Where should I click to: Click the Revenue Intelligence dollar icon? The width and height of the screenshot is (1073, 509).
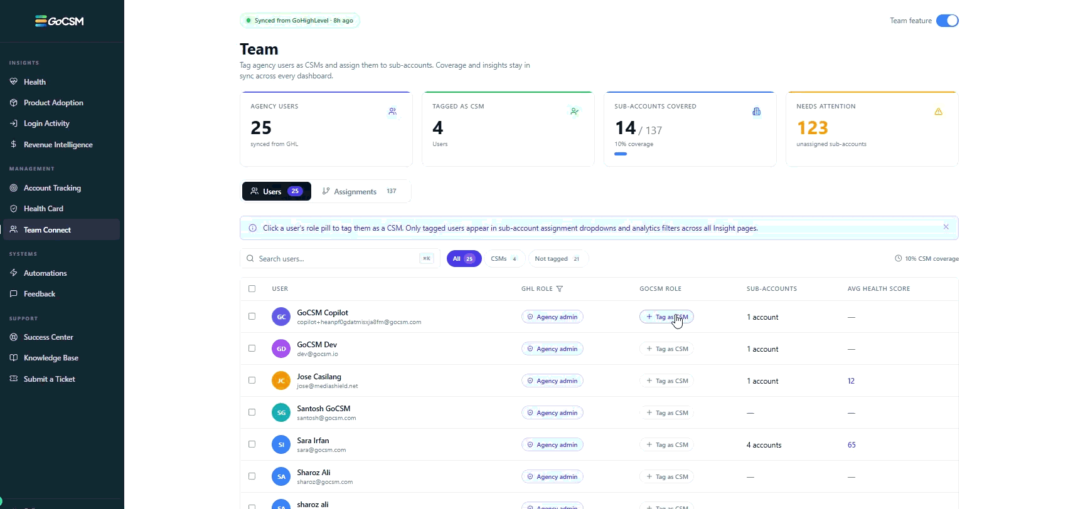[14, 144]
